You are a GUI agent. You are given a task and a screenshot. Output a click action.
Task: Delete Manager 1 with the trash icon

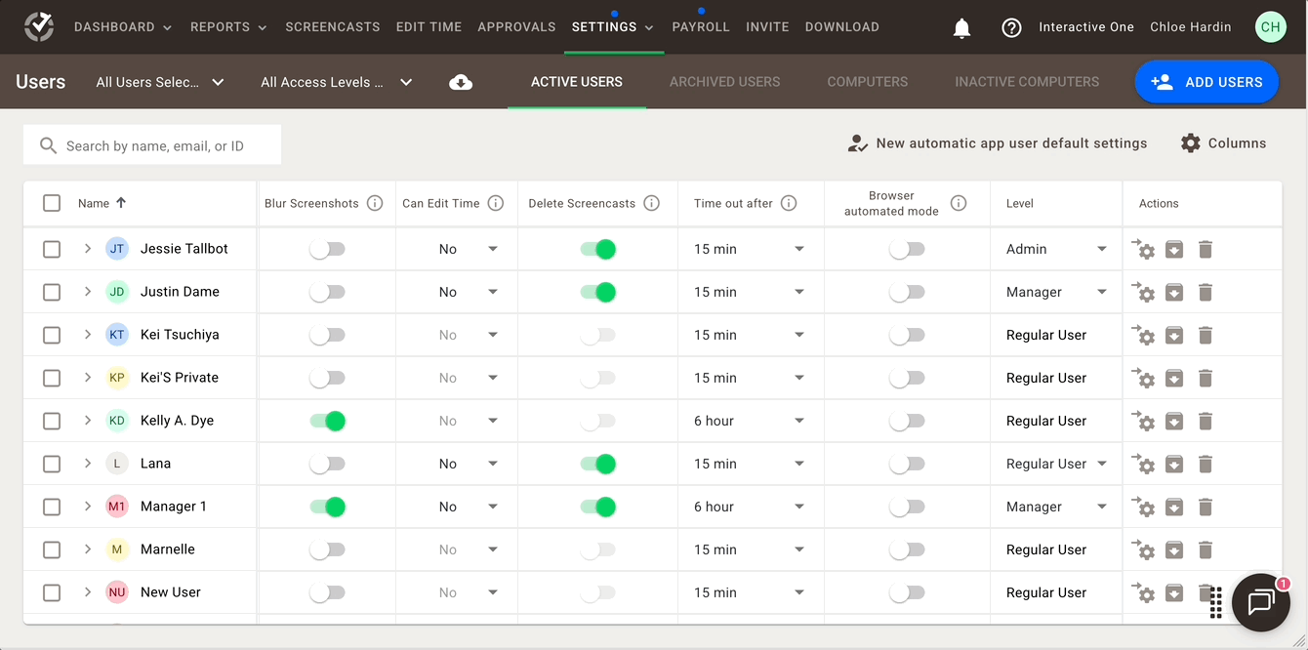[1206, 508]
